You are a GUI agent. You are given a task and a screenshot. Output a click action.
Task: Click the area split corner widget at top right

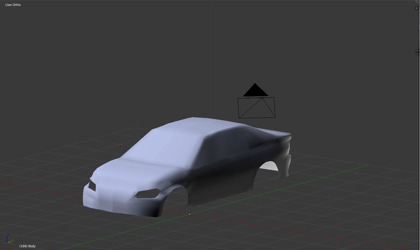(x=417, y=2)
